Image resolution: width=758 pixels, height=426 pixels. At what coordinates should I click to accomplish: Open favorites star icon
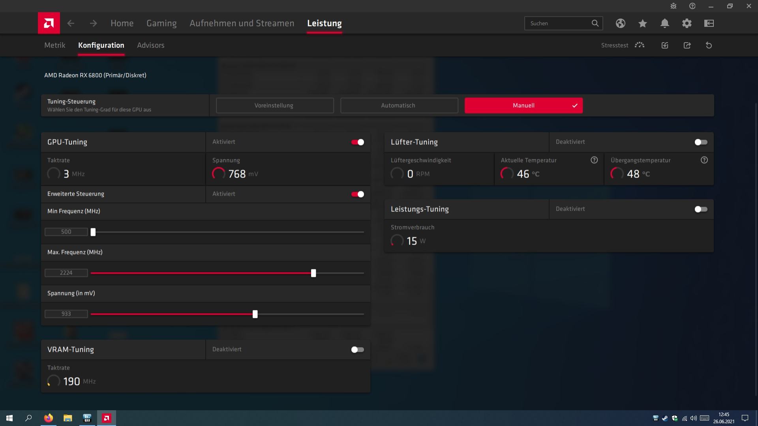pyautogui.click(x=643, y=23)
